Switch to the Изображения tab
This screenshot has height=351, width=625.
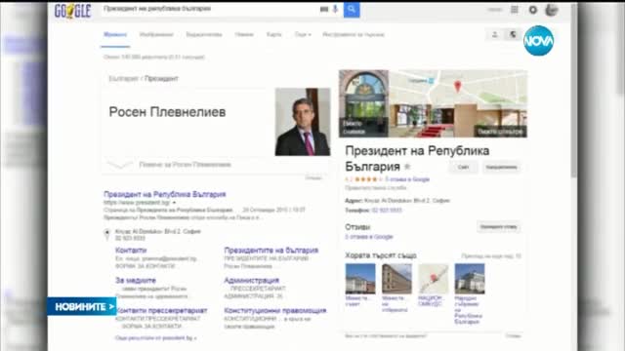click(156, 35)
